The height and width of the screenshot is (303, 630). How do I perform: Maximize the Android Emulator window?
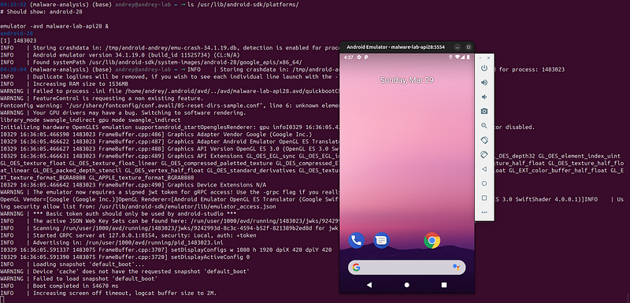(468, 47)
